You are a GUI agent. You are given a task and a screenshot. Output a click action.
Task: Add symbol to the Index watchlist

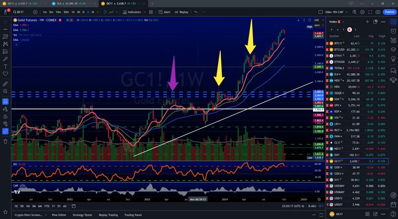click(367, 22)
